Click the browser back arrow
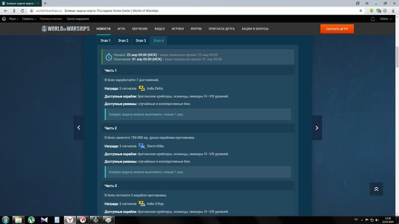Screen dimensions: 399x224 [x=5, y=10]
